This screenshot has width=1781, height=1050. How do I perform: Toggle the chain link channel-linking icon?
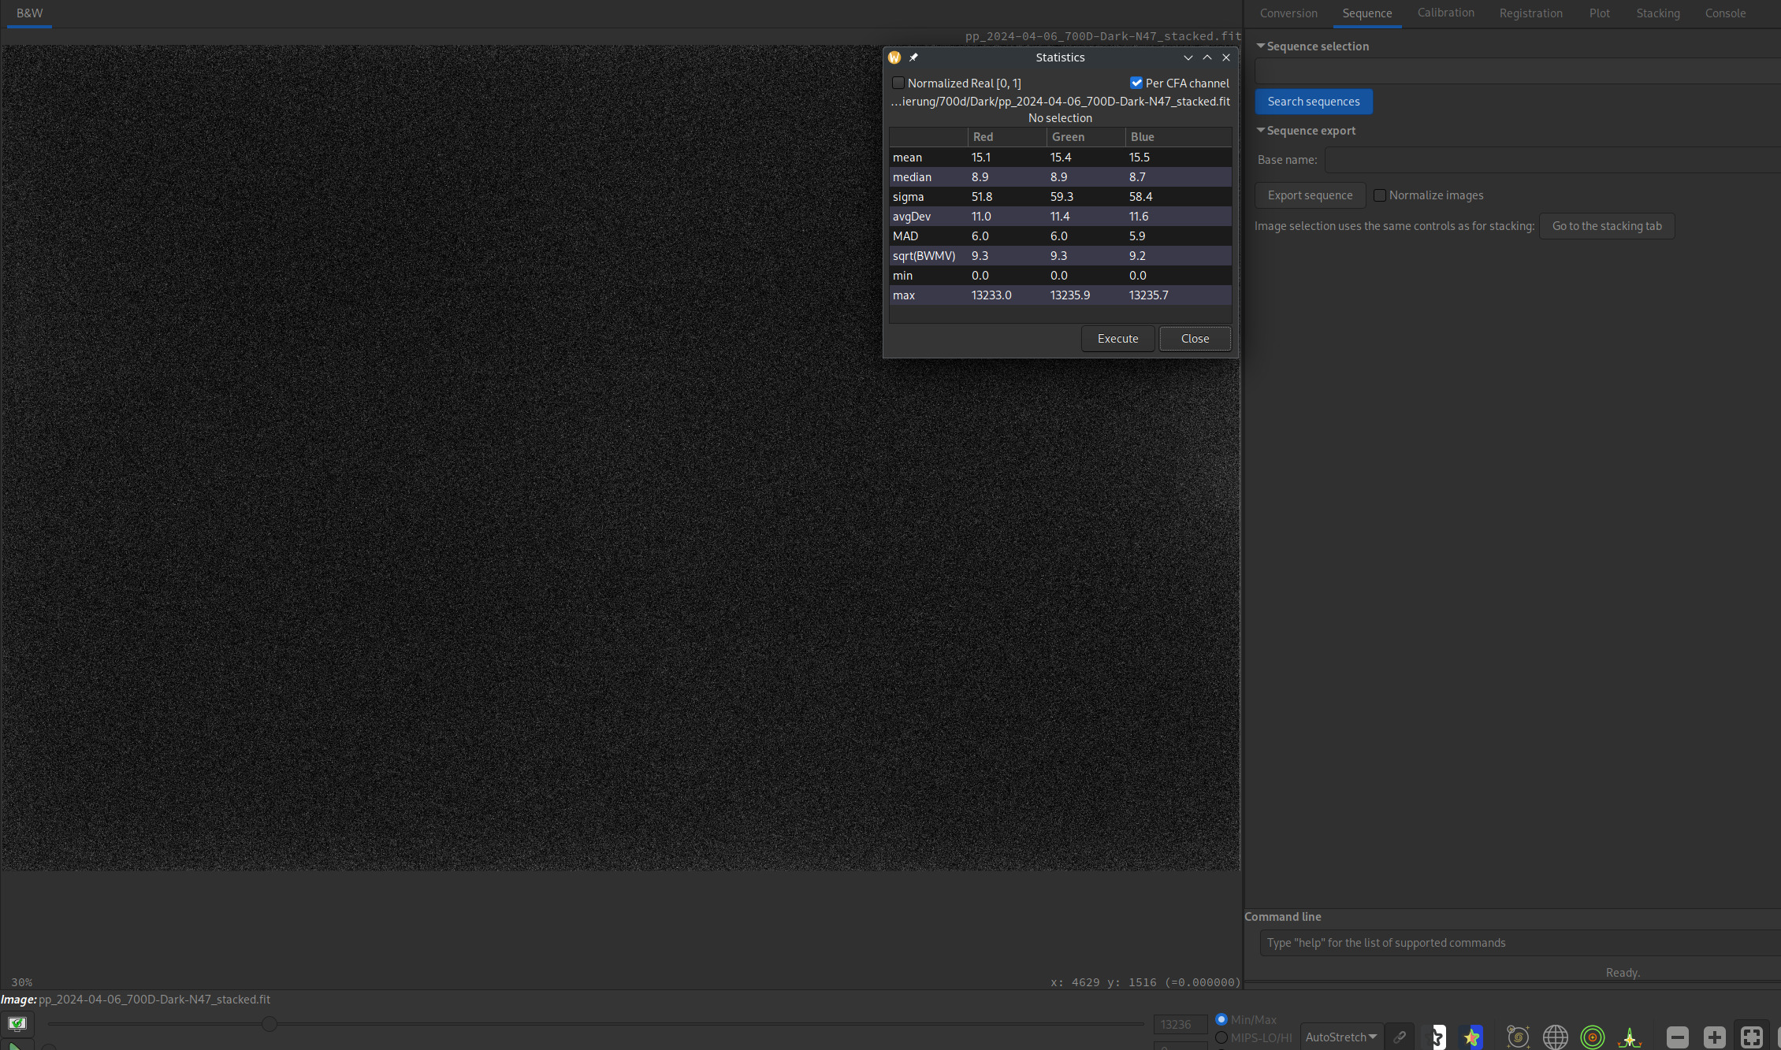[1400, 1037]
